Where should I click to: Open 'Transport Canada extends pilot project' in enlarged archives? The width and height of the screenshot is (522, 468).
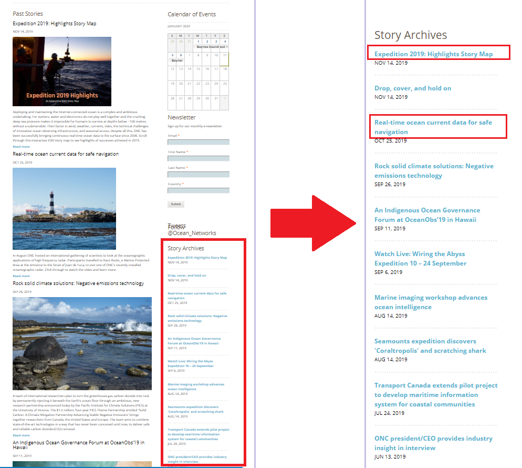point(436,395)
